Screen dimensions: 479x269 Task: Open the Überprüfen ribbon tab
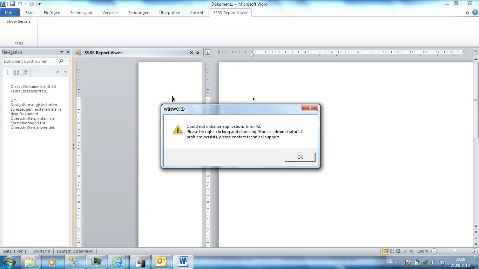coord(170,13)
